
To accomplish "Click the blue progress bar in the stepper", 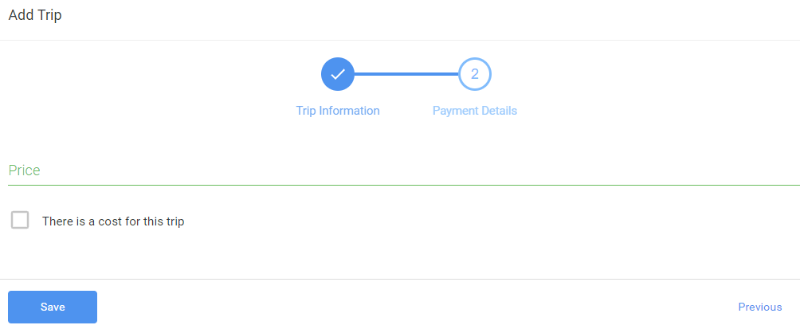I will (406, 74).
